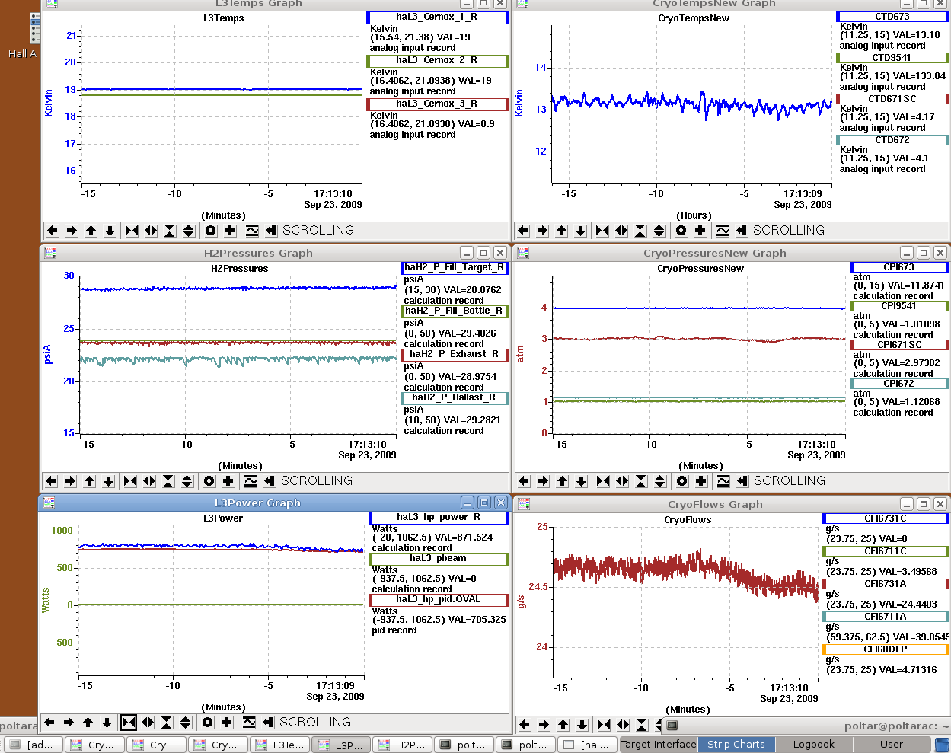Click the wave refresh icon in L3Power toolbar
951x753 pixels.
tap(249, 723)
